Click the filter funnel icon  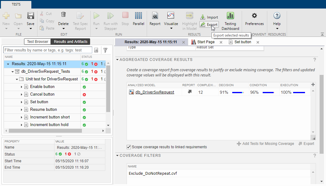point(105,50)
